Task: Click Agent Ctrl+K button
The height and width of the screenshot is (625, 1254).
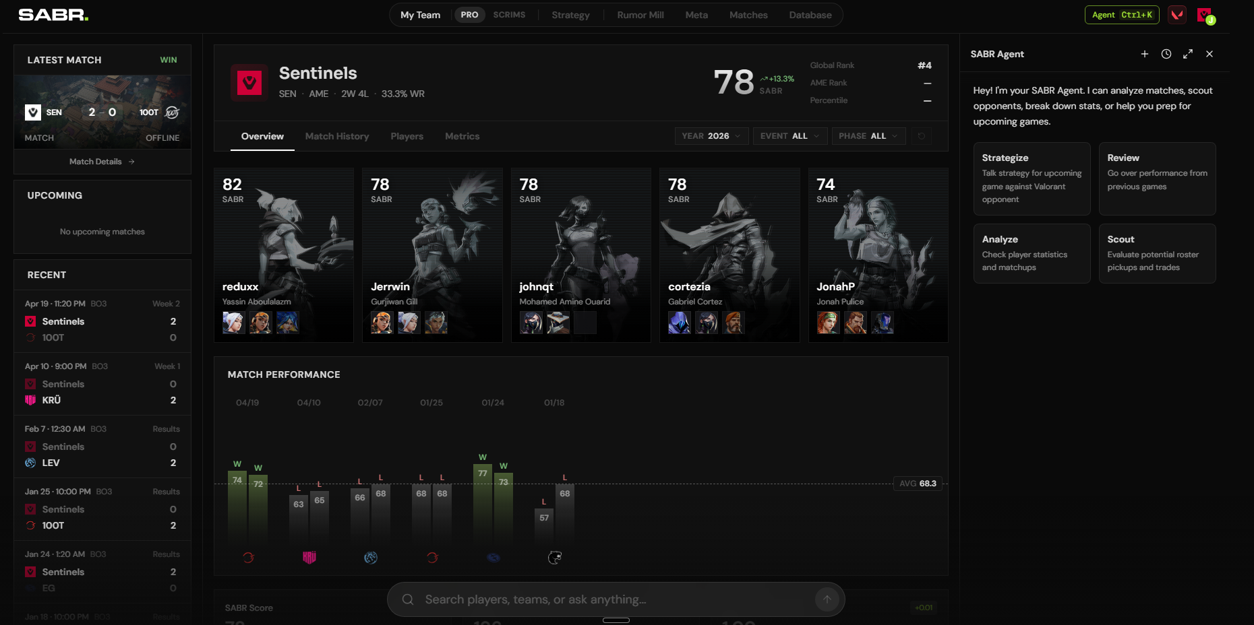Action: coord(1122,15)
